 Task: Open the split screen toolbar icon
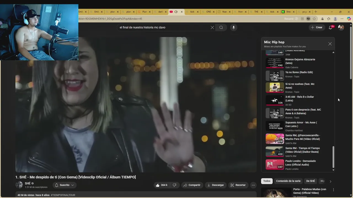point(303,19)
